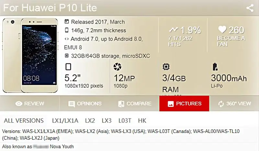Select the L03T version
Image resolution: width=259 pixels, height=151 pixels.
[x=125, y=121]
